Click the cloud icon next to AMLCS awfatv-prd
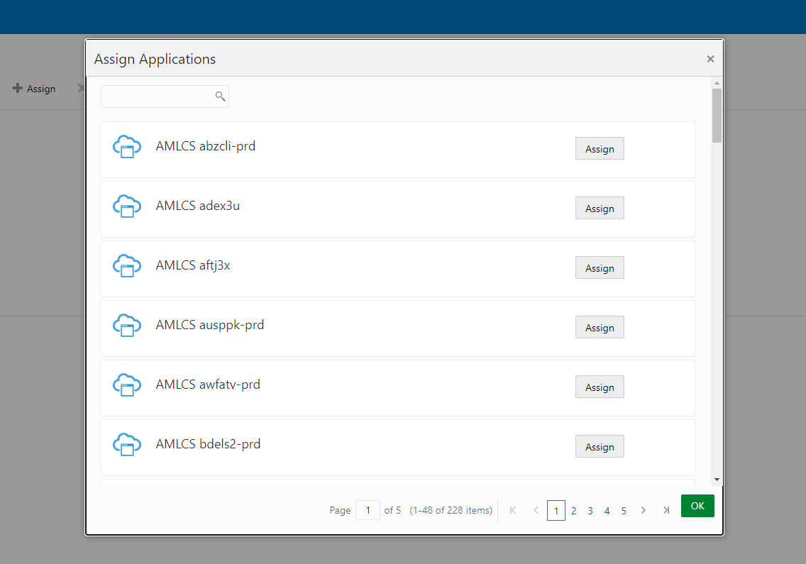This screenshot has width=806, height=564. click(127, 385)
